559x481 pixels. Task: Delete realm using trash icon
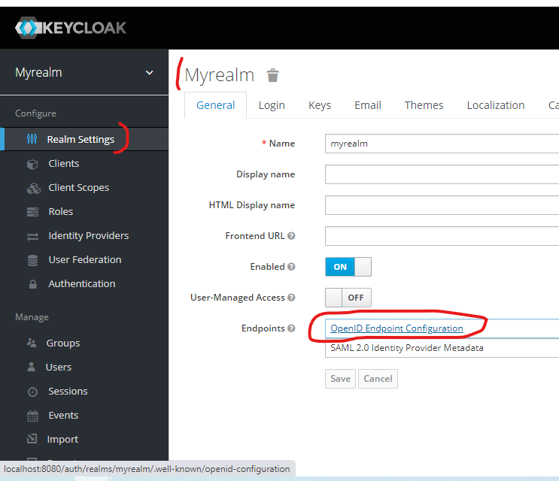pos(272,75)
